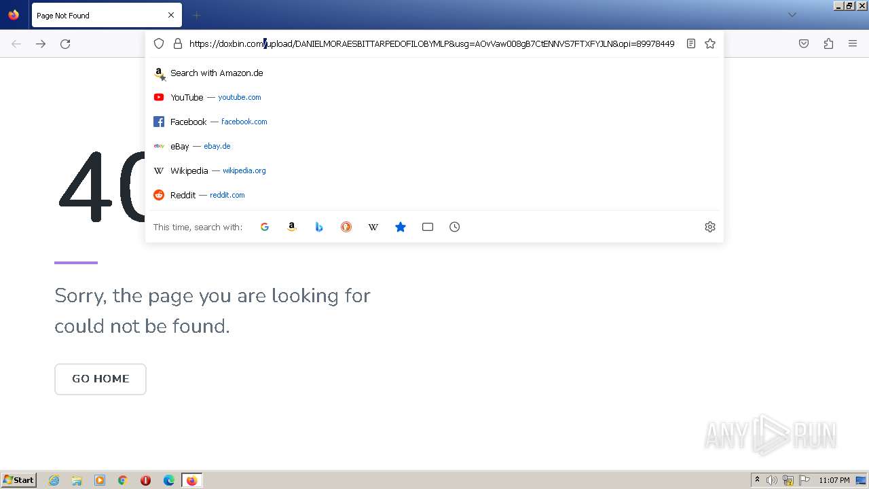Launch Opera from the taskbar
Viewport: 869px width, 489px height.
(x=145, y=480)
